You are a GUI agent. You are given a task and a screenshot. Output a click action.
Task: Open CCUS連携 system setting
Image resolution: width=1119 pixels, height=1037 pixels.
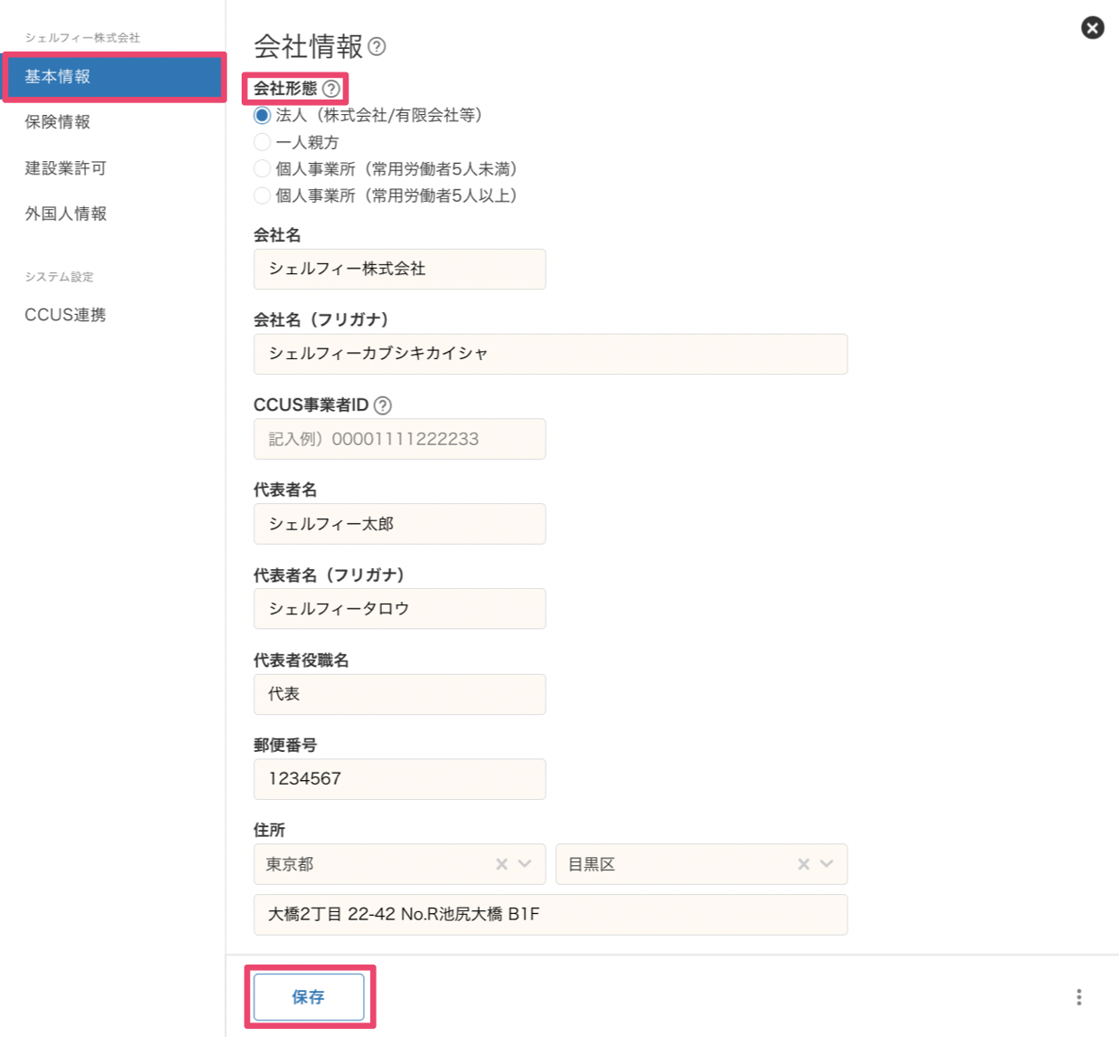pos(65,315)
